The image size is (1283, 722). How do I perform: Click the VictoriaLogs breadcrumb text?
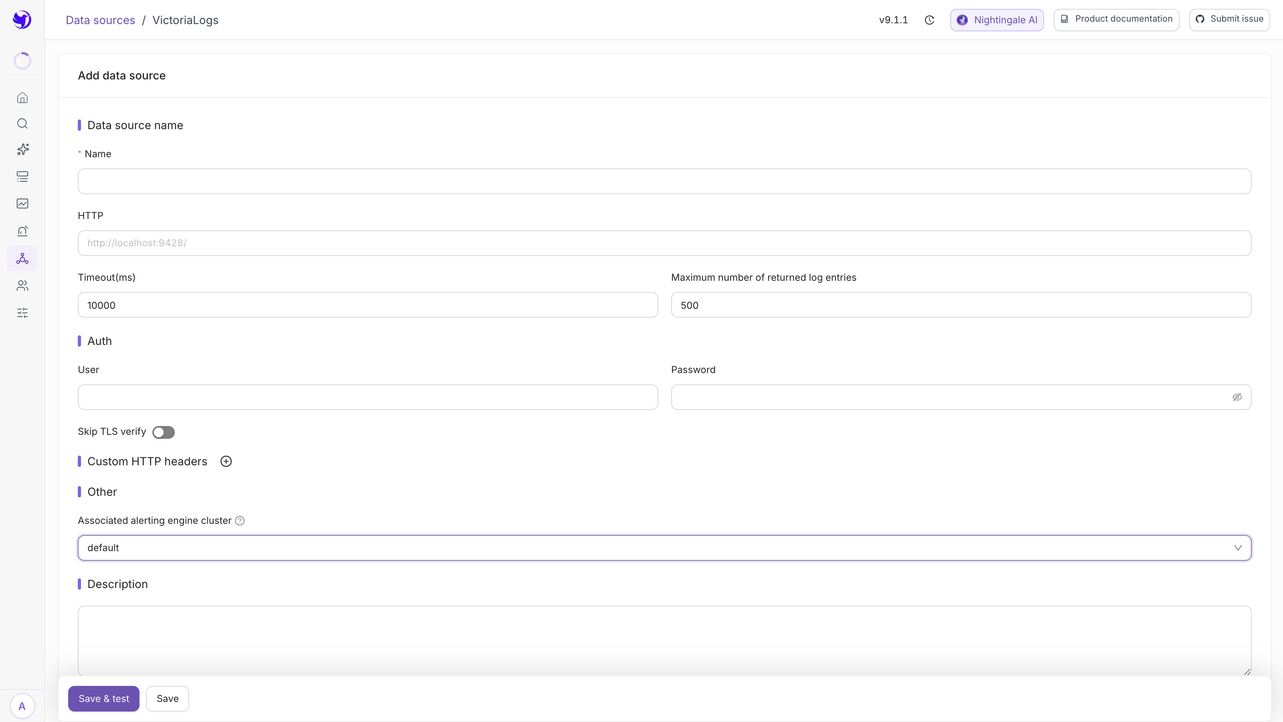click(x=185, y=20)
